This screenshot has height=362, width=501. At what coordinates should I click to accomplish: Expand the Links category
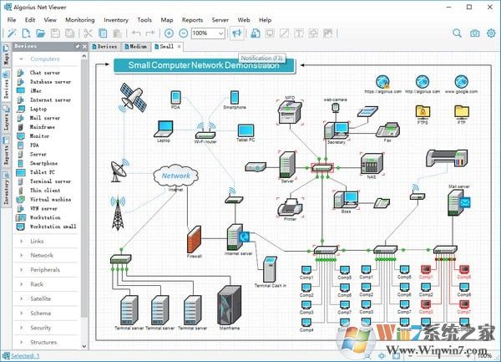coord(22,241)
